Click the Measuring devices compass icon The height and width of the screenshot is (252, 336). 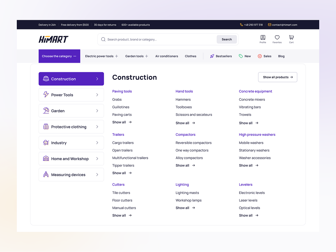tap(46, 174)
